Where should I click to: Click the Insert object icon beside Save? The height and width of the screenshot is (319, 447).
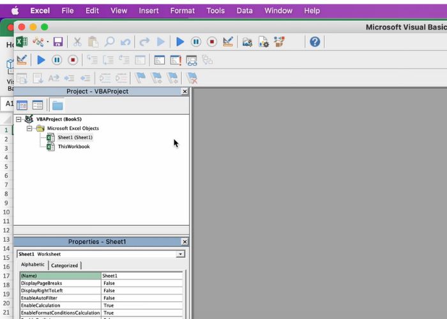pos(38,42)
